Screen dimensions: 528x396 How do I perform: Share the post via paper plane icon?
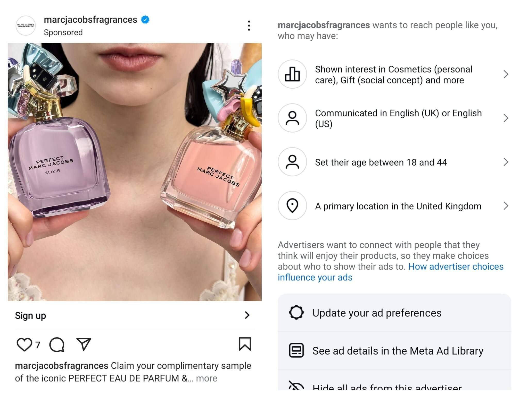(84, 344)
